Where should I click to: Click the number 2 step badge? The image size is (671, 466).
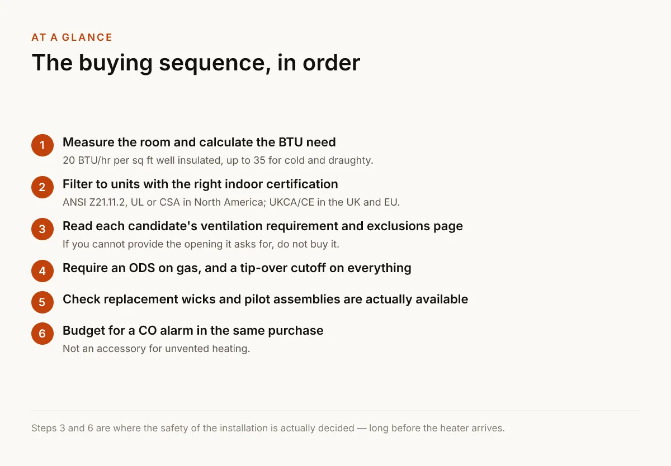point(42,187)
